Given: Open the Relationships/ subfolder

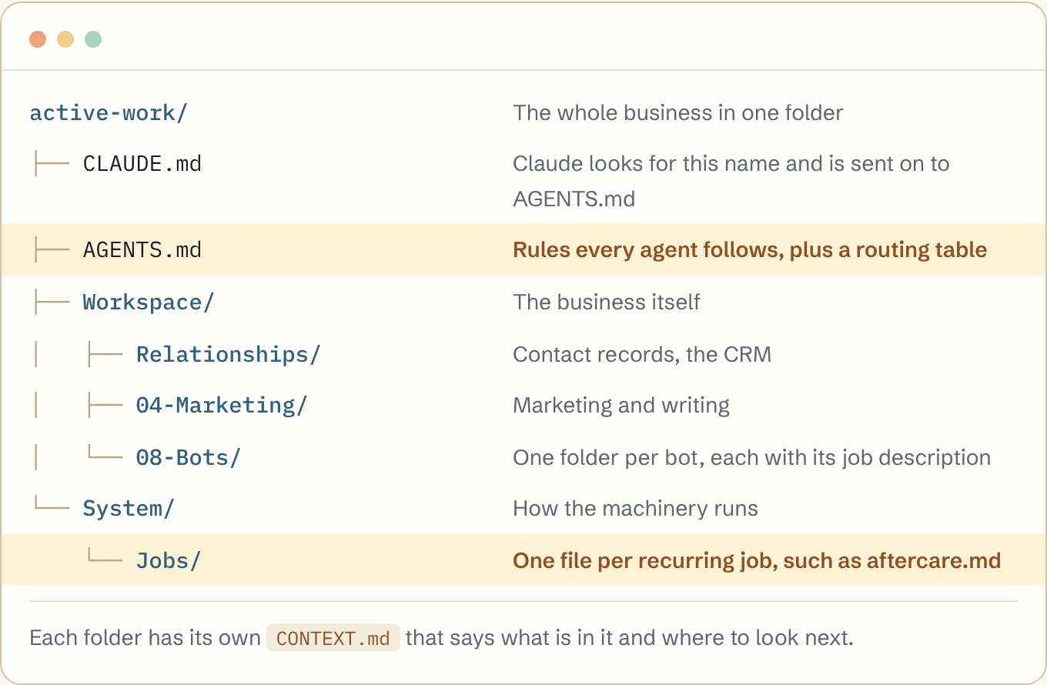Looking at the screenshot, I should pyautogui.click(x=229, y=354).
